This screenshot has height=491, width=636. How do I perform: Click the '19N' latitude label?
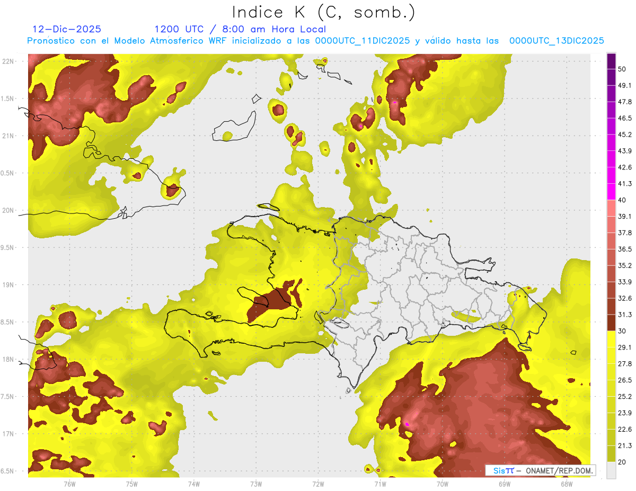pyautogui.click(x=8, y=284)
